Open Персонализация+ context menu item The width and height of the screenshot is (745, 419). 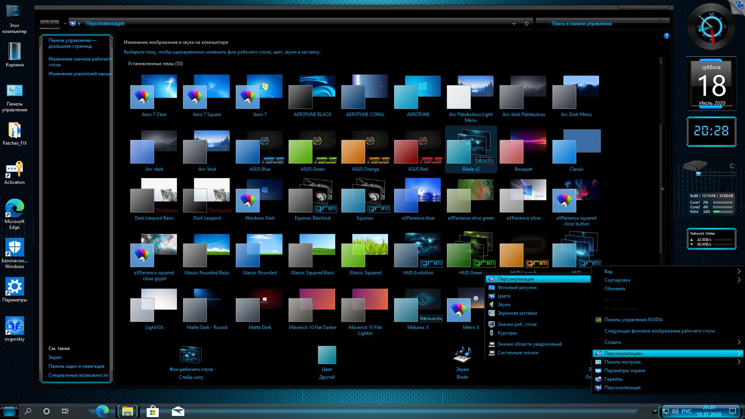[x=665, y=353]
